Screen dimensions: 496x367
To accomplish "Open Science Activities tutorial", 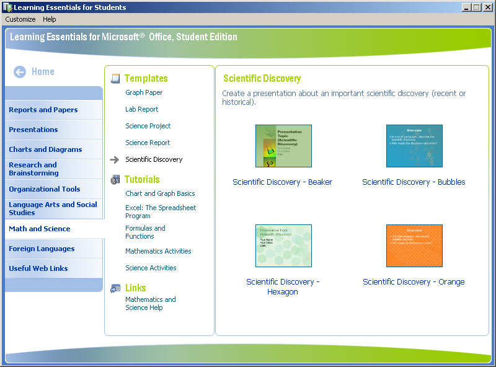I will pyautogui.click(x=151, y=268).
